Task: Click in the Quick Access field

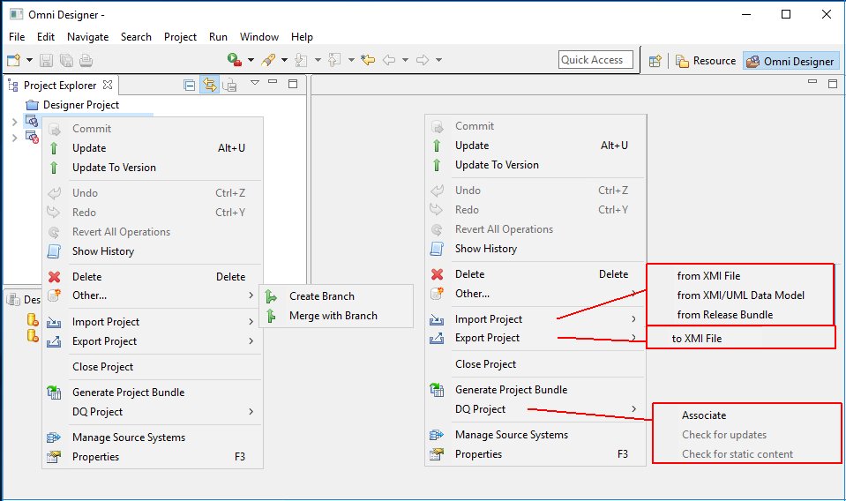Action: pyautogui.click(x=595, y=60)
